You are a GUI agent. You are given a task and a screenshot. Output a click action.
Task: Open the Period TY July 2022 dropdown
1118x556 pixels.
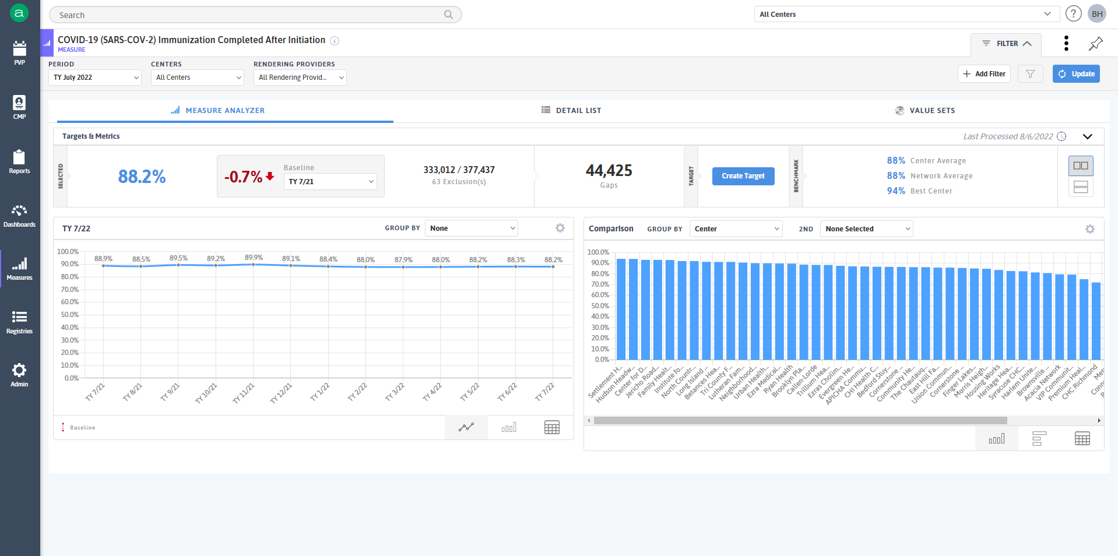(x=95, y=78)
